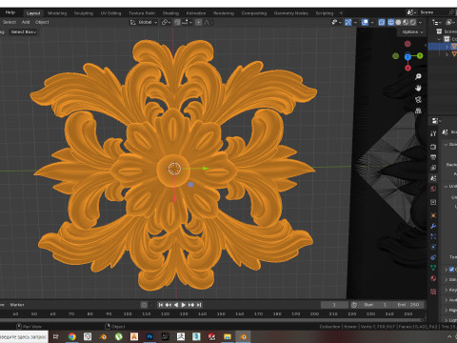Open the Particles properties tab
Screen dimensions: 457x343
[x=433, y=236]
